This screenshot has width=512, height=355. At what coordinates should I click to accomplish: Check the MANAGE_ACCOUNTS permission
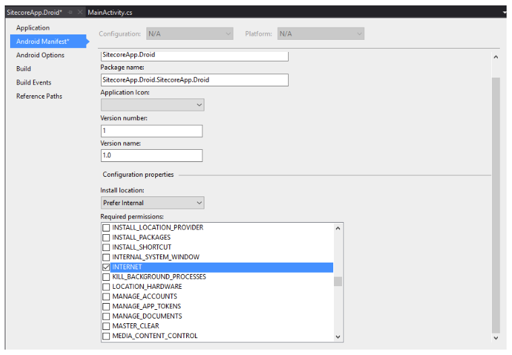(106, 296)
